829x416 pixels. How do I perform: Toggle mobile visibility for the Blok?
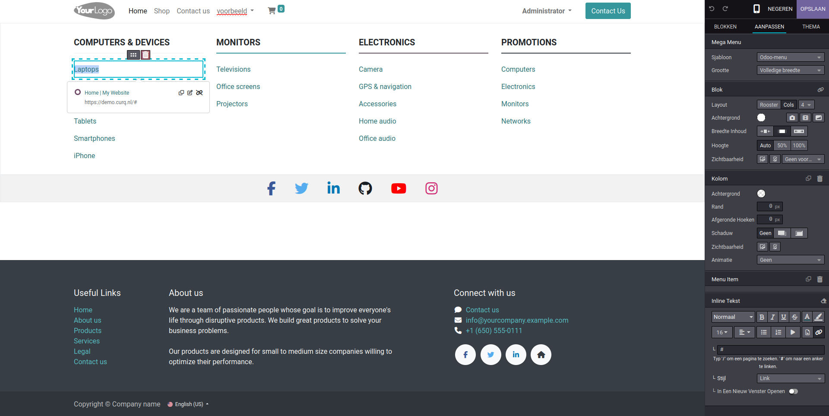click(x=775, y=159)
